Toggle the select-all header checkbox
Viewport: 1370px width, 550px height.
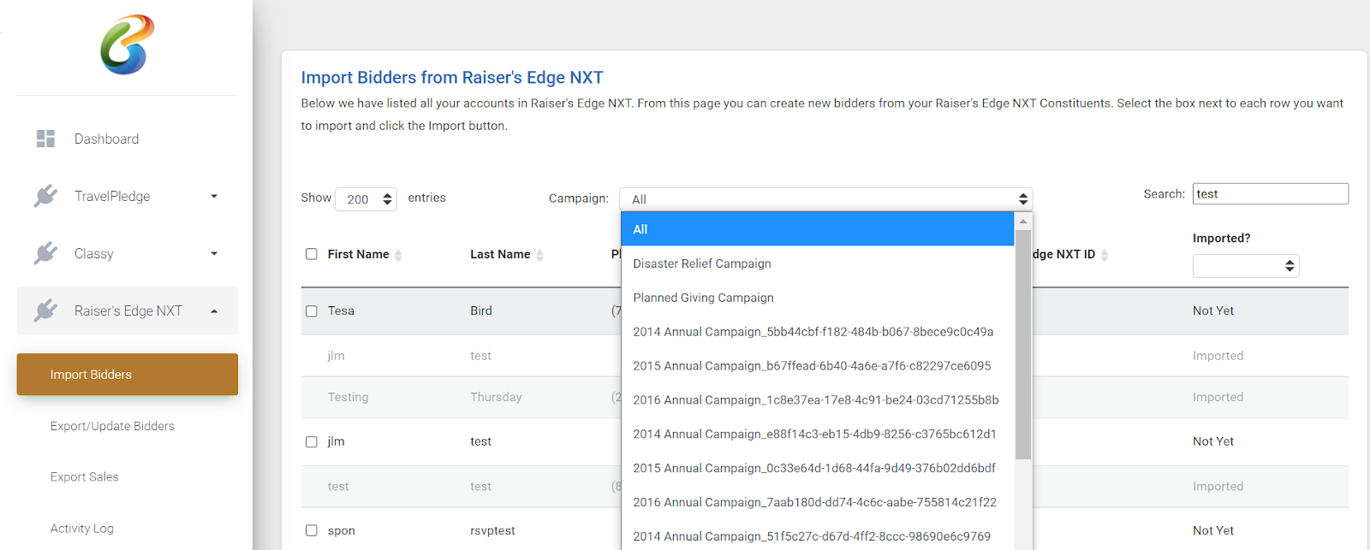pos(312,254)
